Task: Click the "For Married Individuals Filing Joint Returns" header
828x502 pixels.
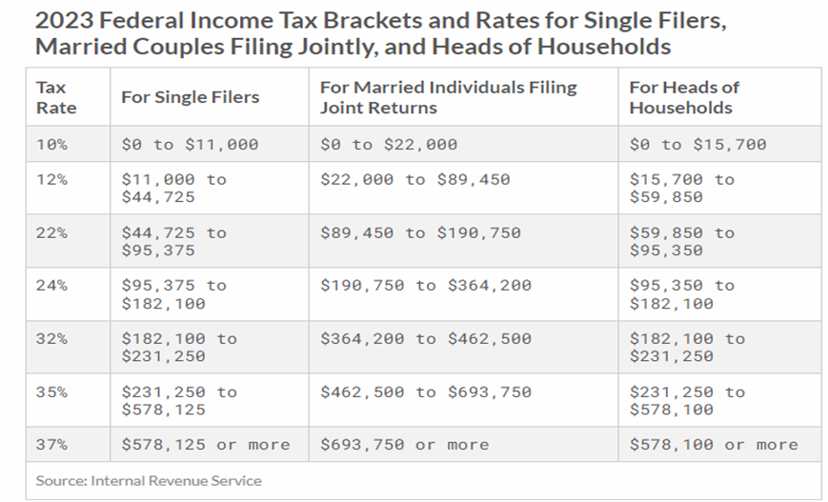Action: [x=448, y=97]
